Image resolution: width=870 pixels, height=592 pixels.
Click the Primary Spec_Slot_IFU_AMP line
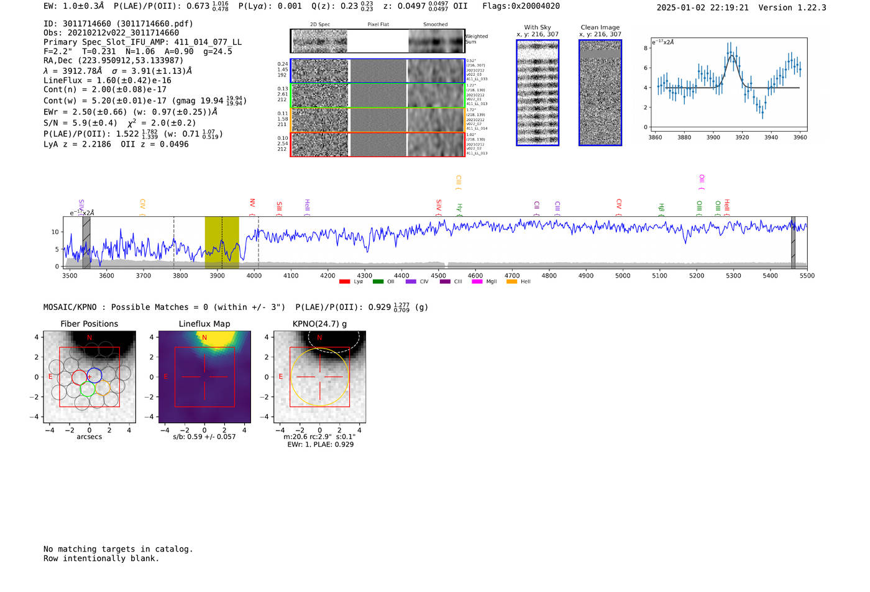pyautogui.click(x=142, y=42)
